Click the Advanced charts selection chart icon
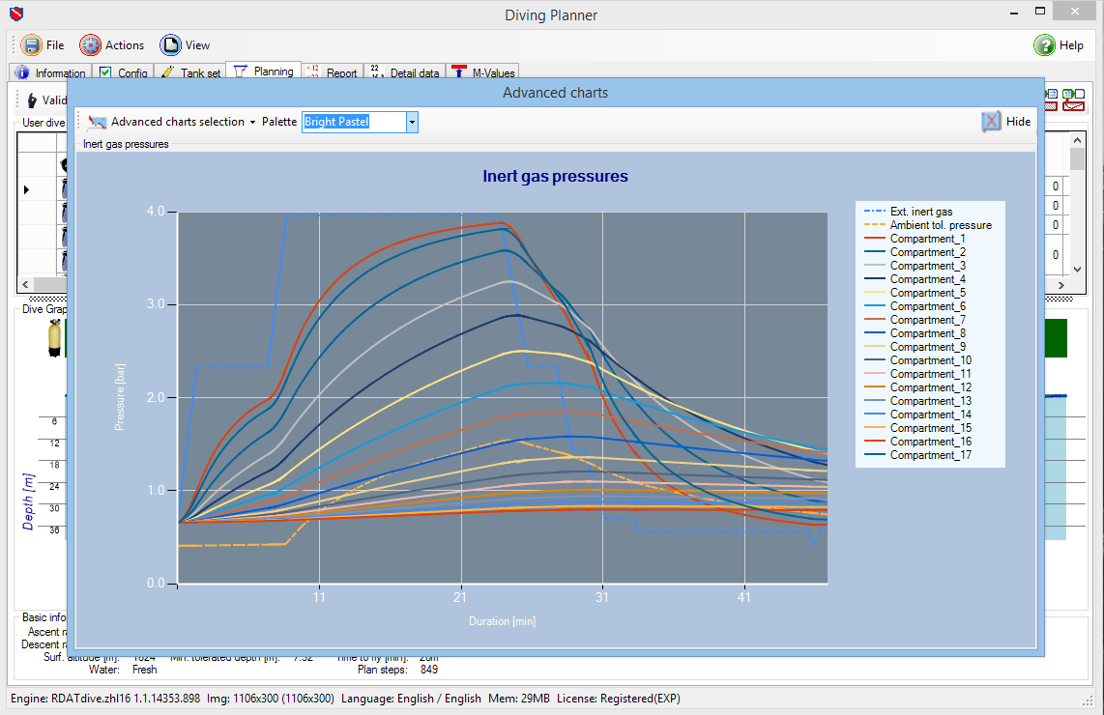 96,122
